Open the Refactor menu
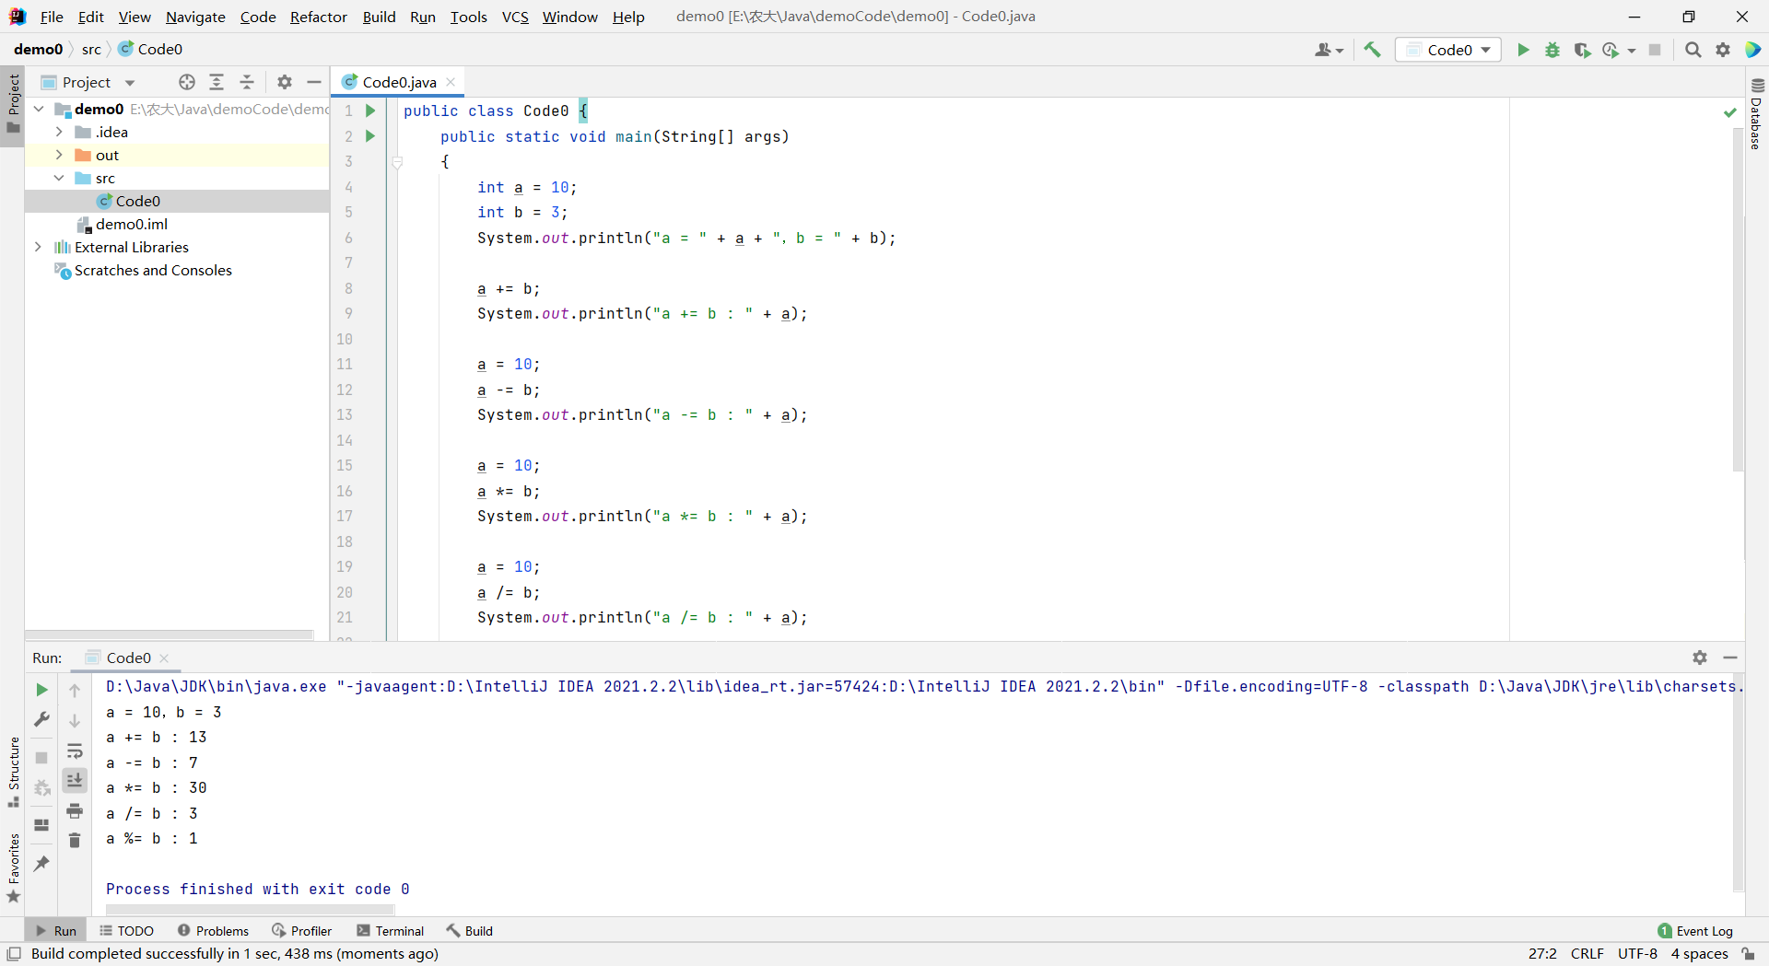The height and width of the screenshot is (966, 1769). tap(318, 17)
